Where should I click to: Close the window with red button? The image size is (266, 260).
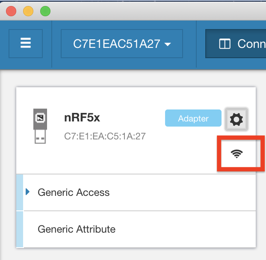tap(11, 11)
